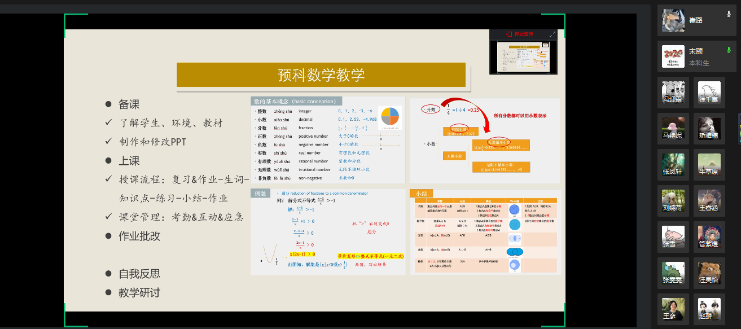Click the 停止演示 stop presenting button

tap(519, 34)
